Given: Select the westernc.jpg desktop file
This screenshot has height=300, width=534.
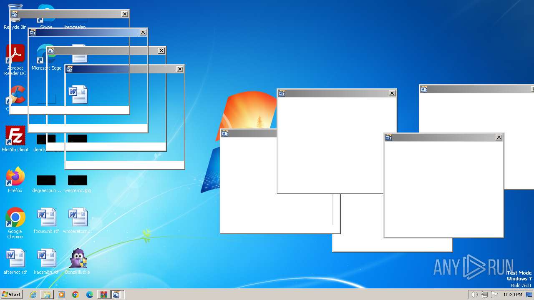Looking at the screenshot, I should [78, 183].
